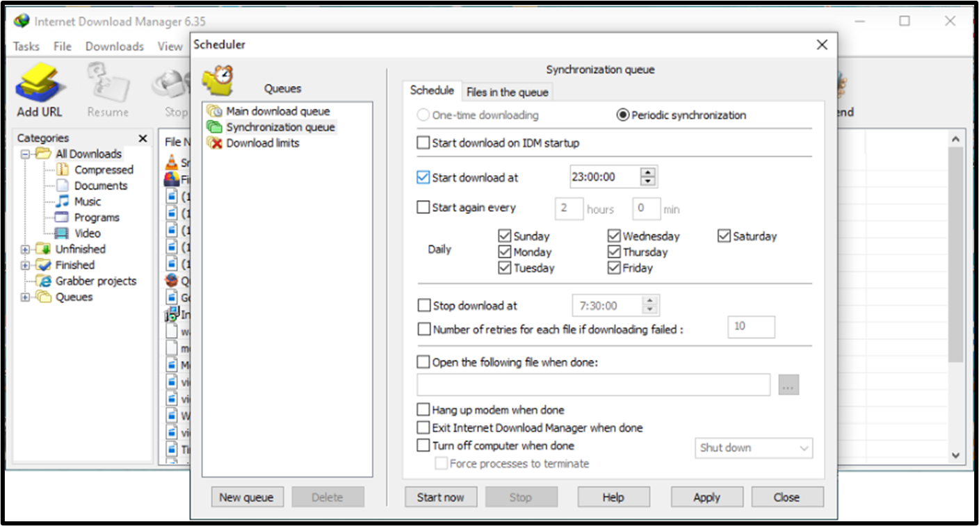Select One-time downloading radio button
Screen dimensions: 979x526
423,115
